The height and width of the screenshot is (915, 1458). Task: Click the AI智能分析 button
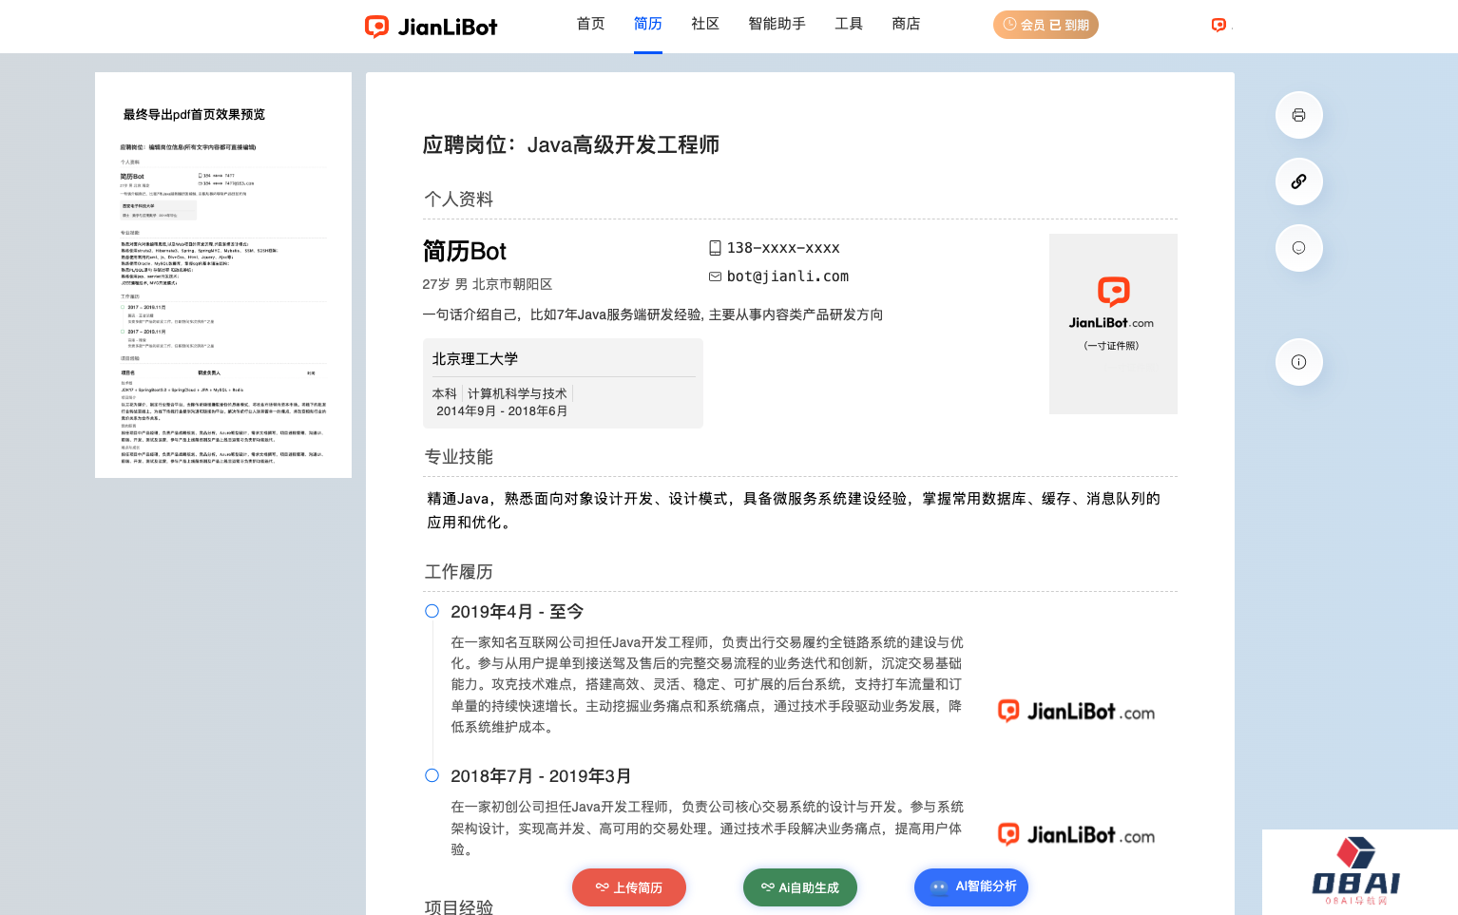pyautogui.click(x=970, y=887)
